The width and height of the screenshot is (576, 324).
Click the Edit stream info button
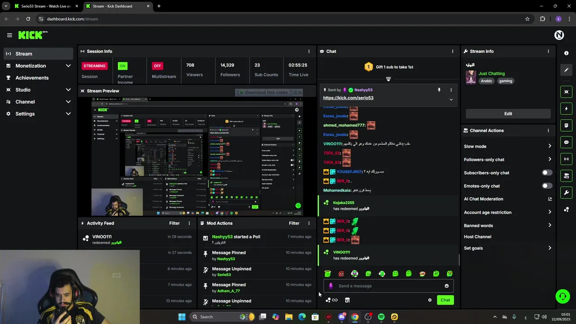point(508,113)
